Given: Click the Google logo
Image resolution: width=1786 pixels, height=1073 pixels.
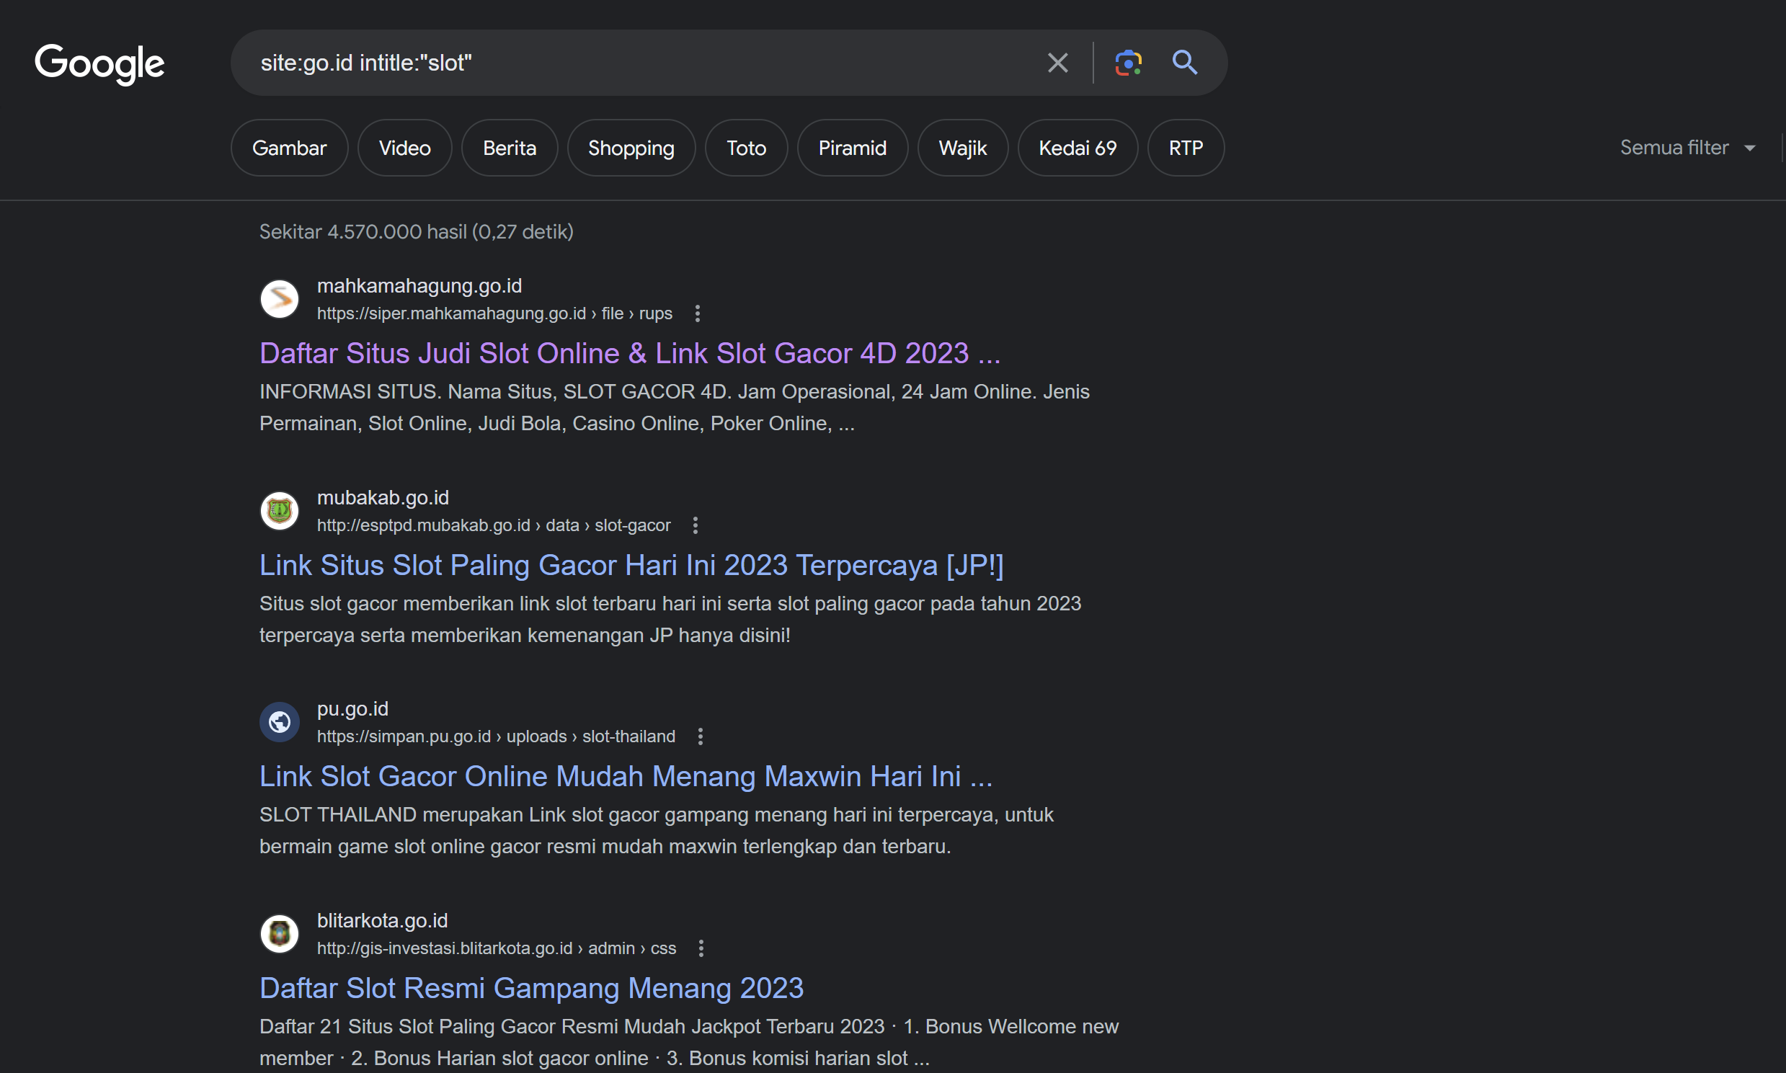Looking at the screenshot, I should 99,63.
